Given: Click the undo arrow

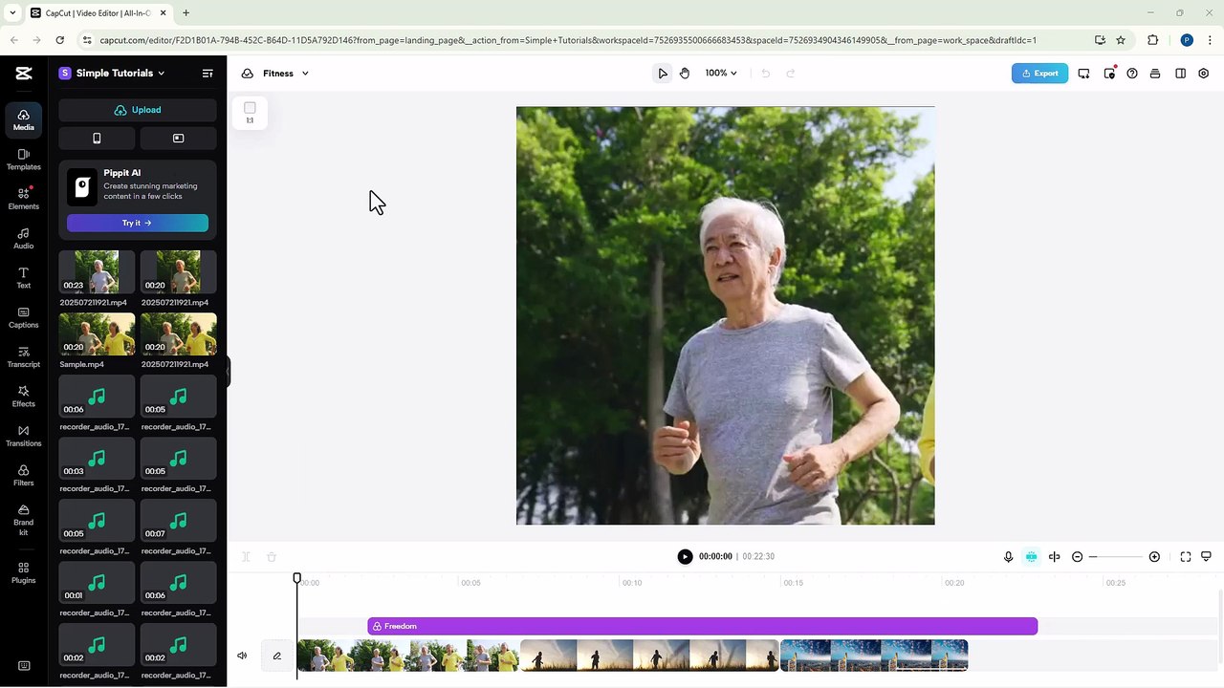Looking at the screenshot, I should pyautogui.click(x=766, y=73).
